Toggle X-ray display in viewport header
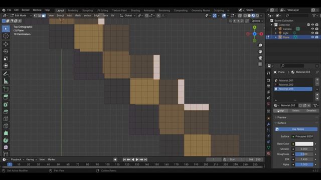Screen dimensions: 321x180 coord(240,15)
